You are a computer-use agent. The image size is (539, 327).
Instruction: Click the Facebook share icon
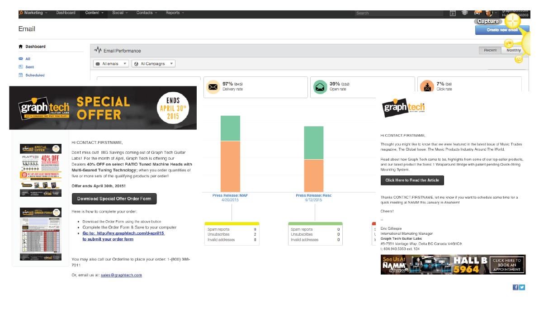(x=515, y=287)
